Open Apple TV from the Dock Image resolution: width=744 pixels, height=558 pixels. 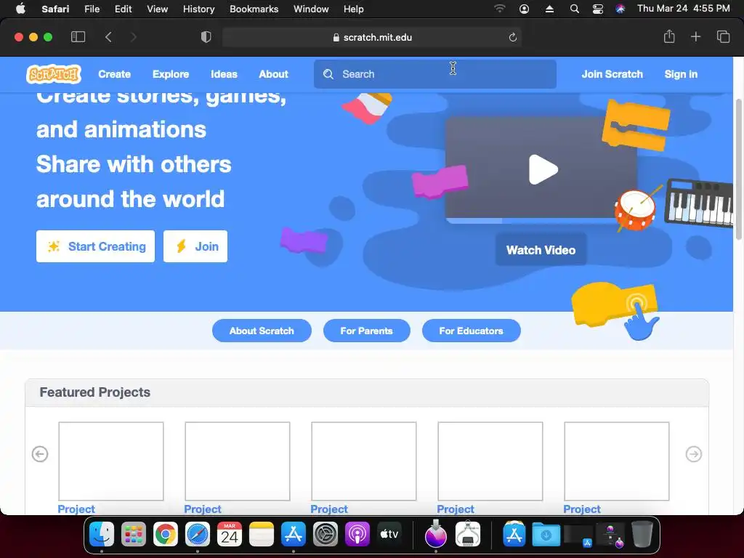click(x=389, y=534)
